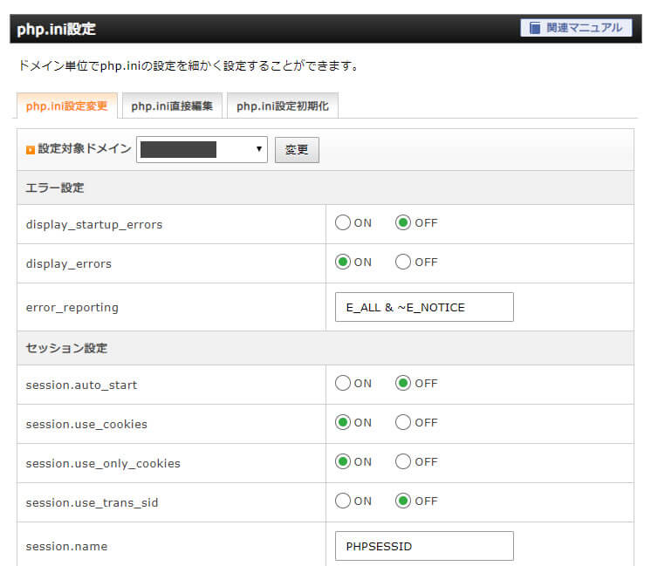Click the book icon on 関連マニュアル

535,28
